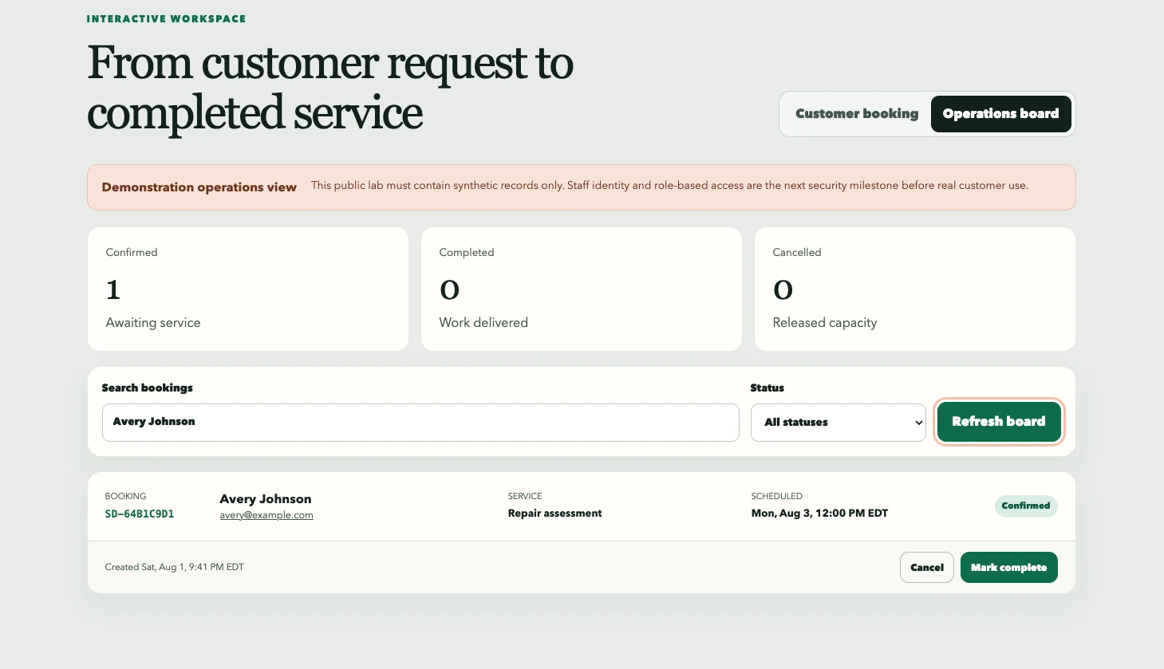The image size is (1164, 669).
Task: Click the Interactive Workspace heading label
Action: [166, 18]
